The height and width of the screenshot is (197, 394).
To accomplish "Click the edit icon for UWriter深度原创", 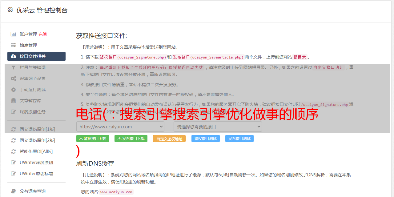I will coord(14,163).
